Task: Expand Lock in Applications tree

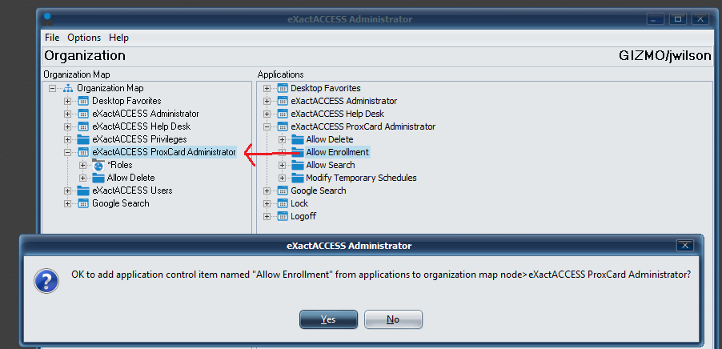Action: tap(267, 203)
